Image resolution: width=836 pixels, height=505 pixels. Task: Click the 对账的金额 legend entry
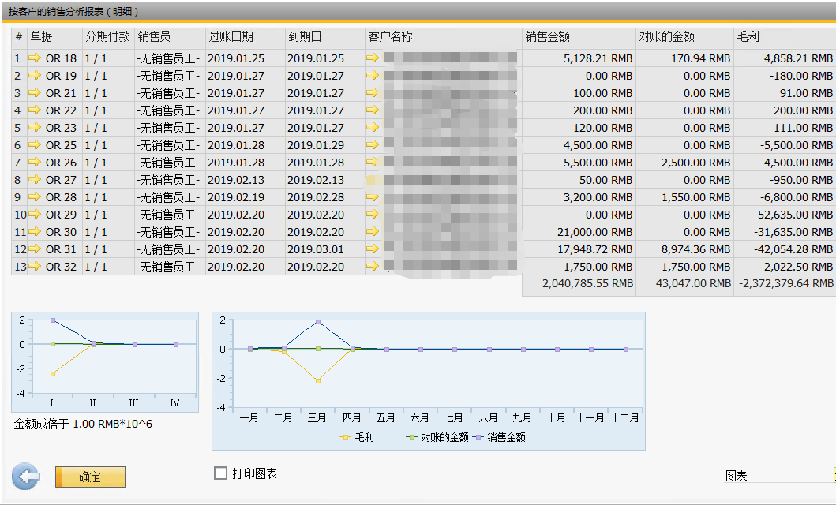(437, 437)
